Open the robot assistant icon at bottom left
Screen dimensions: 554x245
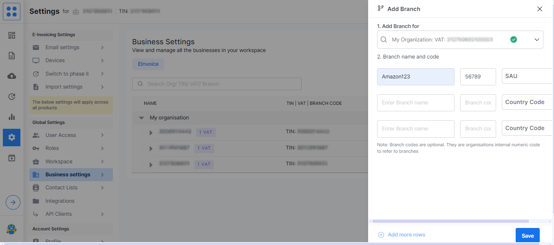(x=12, y=229)
